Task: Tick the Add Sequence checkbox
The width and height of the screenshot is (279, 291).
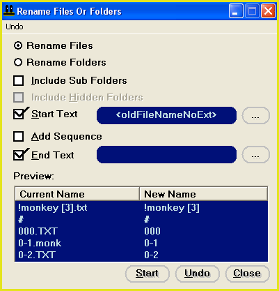Action: pos(19,137)
